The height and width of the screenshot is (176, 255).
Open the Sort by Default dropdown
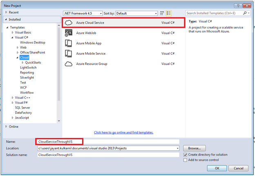pos(136,13)
